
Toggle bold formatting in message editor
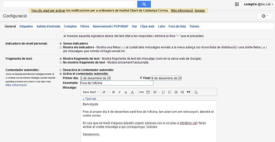tap(113, 92)
